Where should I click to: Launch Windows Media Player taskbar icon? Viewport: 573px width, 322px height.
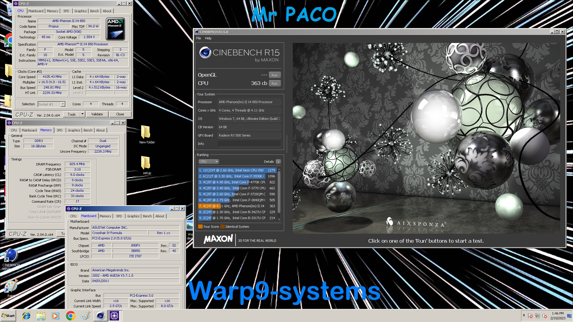pos(56,316)
